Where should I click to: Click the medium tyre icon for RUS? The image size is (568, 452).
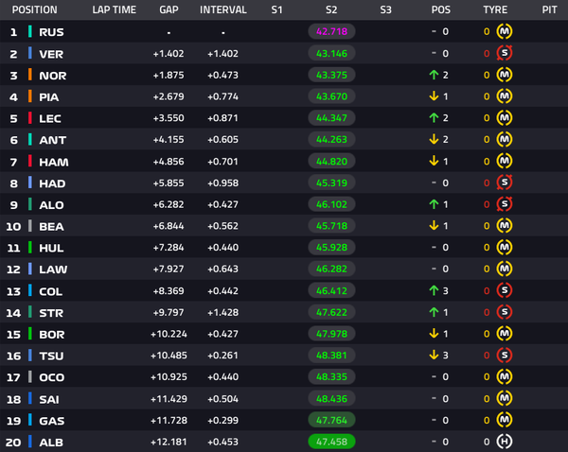click(x=505, y=31)
